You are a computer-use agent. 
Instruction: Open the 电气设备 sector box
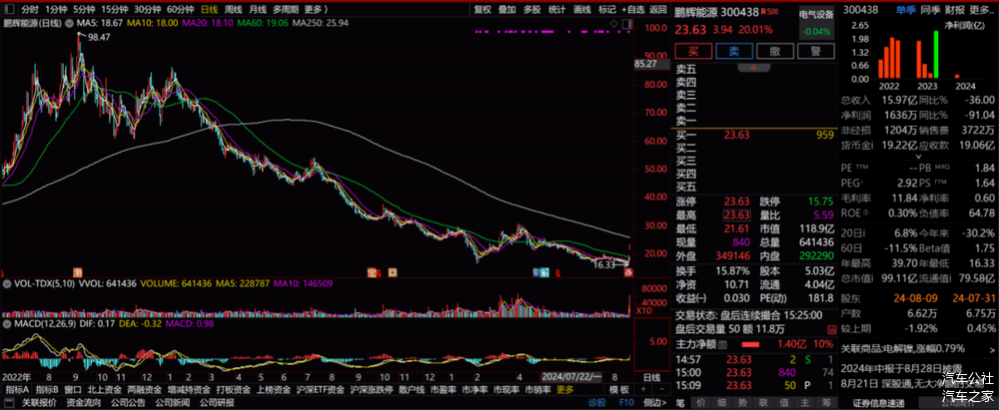(x=817, y=22)
